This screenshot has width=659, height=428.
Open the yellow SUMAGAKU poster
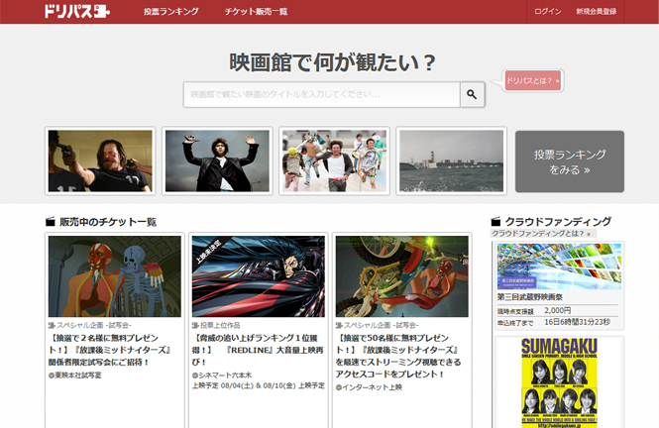pyautogui.click(x=559, y=381)
